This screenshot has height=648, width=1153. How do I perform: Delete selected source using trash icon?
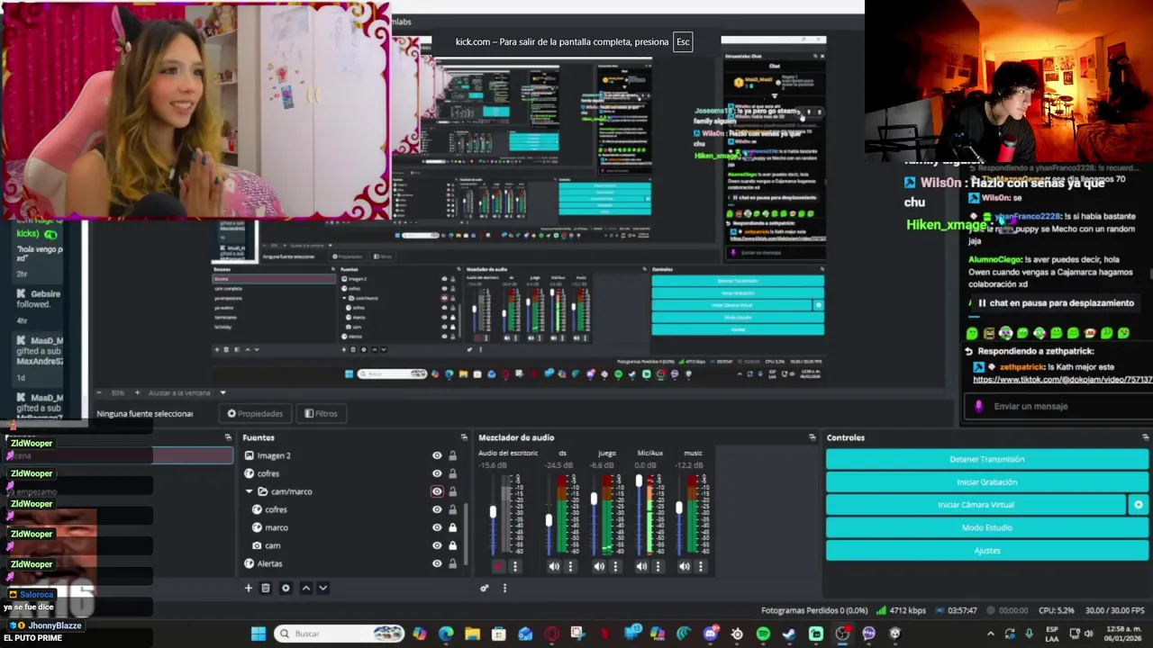(266, 588)
